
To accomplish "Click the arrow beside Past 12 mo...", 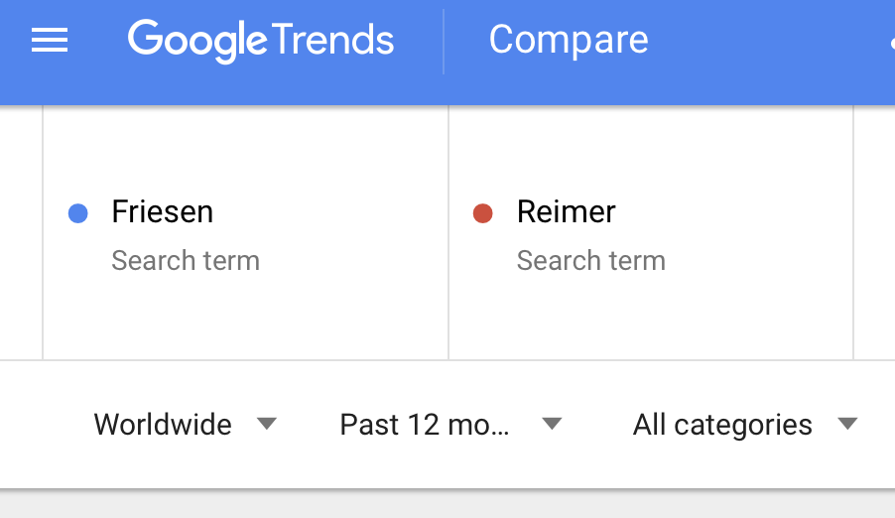I will tap(552, 424).
